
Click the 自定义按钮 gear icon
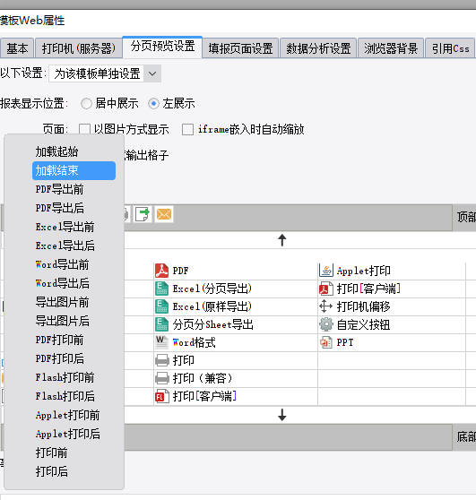coord(326,324)
